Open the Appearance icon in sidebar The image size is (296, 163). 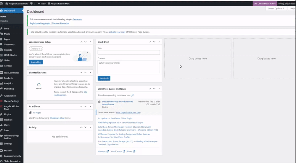[x=1, y=96]
